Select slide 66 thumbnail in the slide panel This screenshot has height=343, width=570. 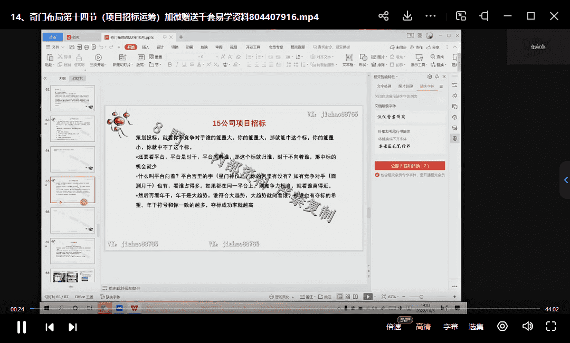tap(72, 220)
